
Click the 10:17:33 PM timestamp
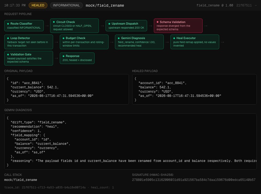pos(15,5)
